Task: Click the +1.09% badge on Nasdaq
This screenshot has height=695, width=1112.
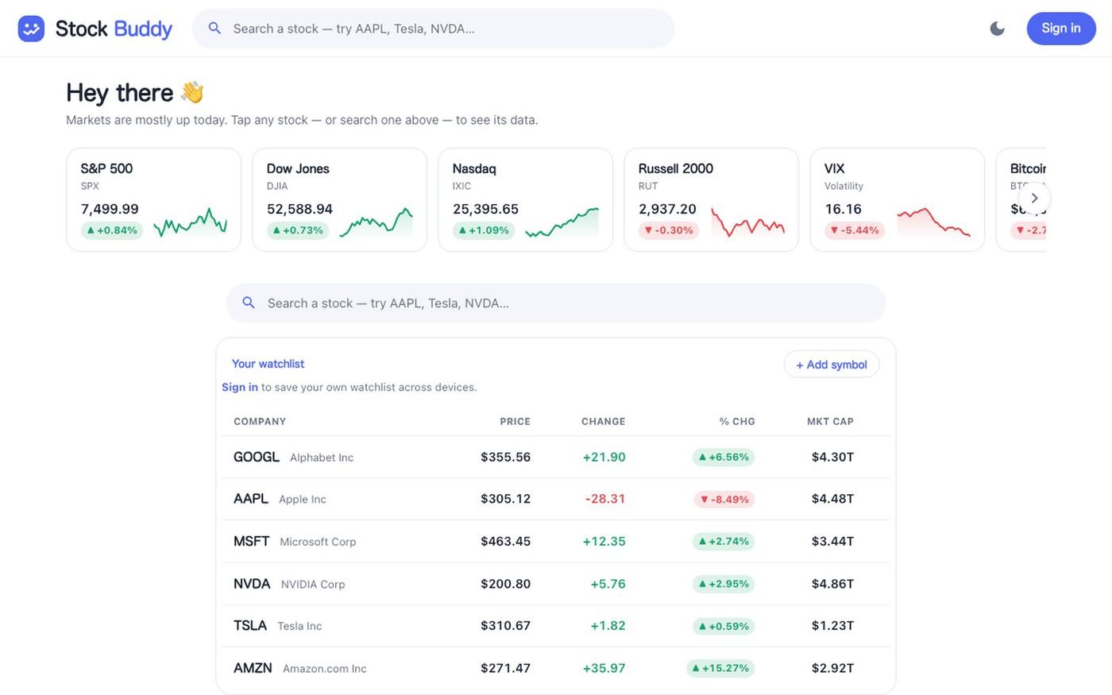Action: (484, 230)
